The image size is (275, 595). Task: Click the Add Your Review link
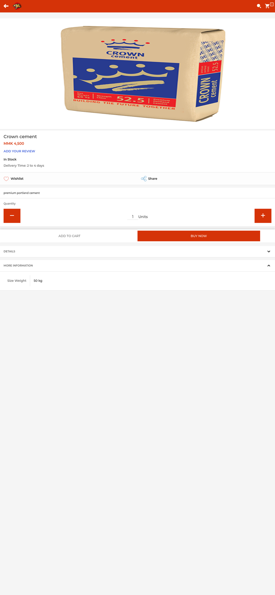click(x=19, y=151)
